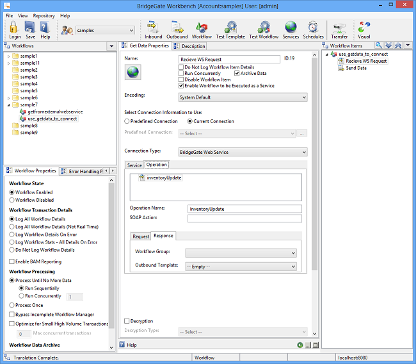Image resolution: width=416 pixels, height=364 pixels.
Task: Open the Repository menu
Action: tap(44, 15)
